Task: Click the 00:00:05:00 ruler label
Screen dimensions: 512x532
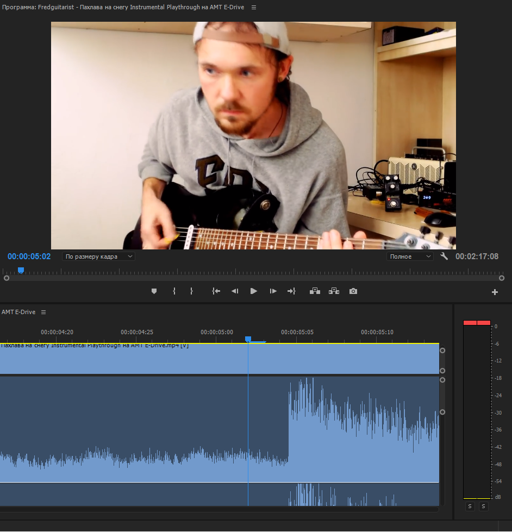Action: 217,332
